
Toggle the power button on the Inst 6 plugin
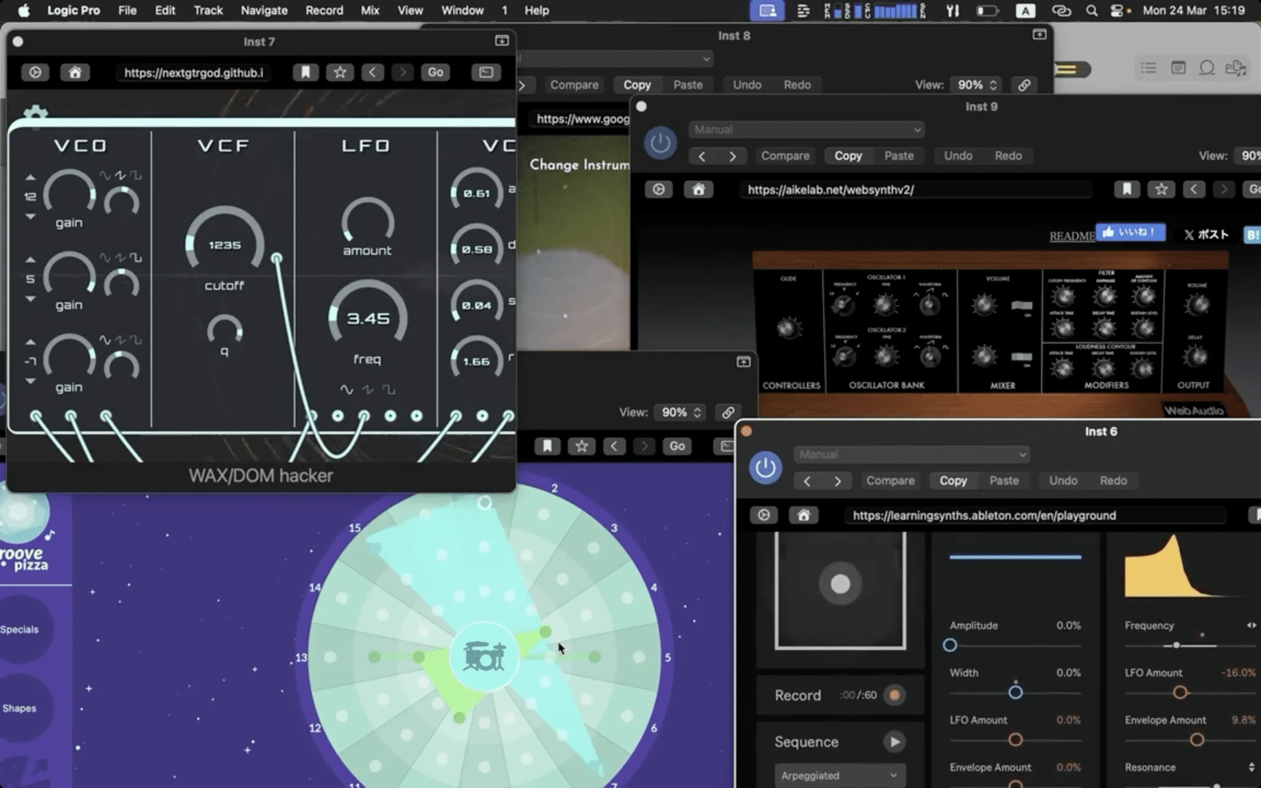click(x=764, y=467)
